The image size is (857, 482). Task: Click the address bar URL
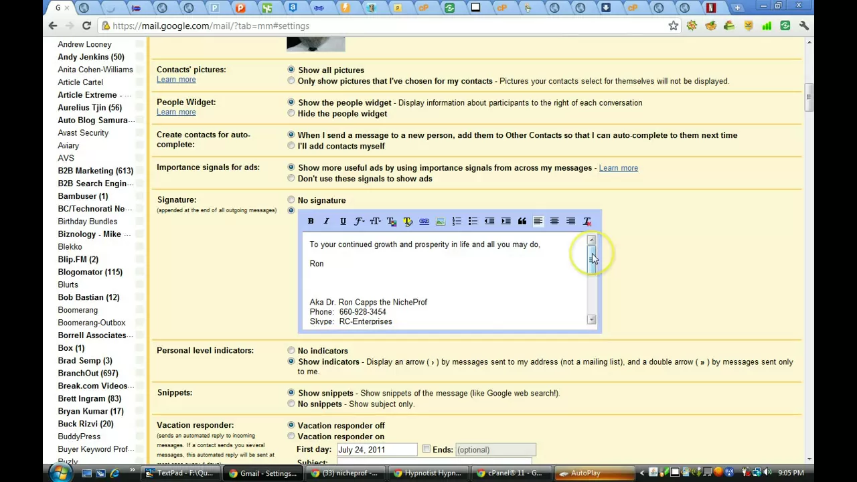click(x=211, y=25)
